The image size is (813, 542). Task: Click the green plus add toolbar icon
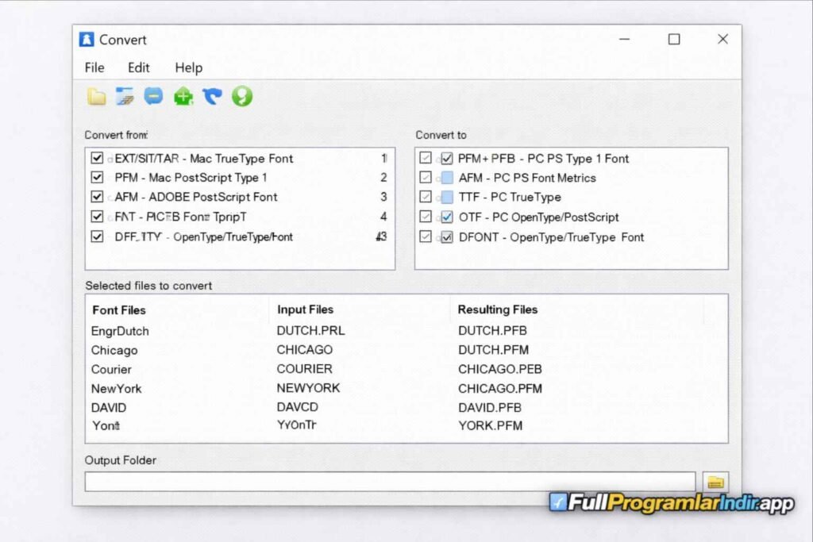pos(183,97)
